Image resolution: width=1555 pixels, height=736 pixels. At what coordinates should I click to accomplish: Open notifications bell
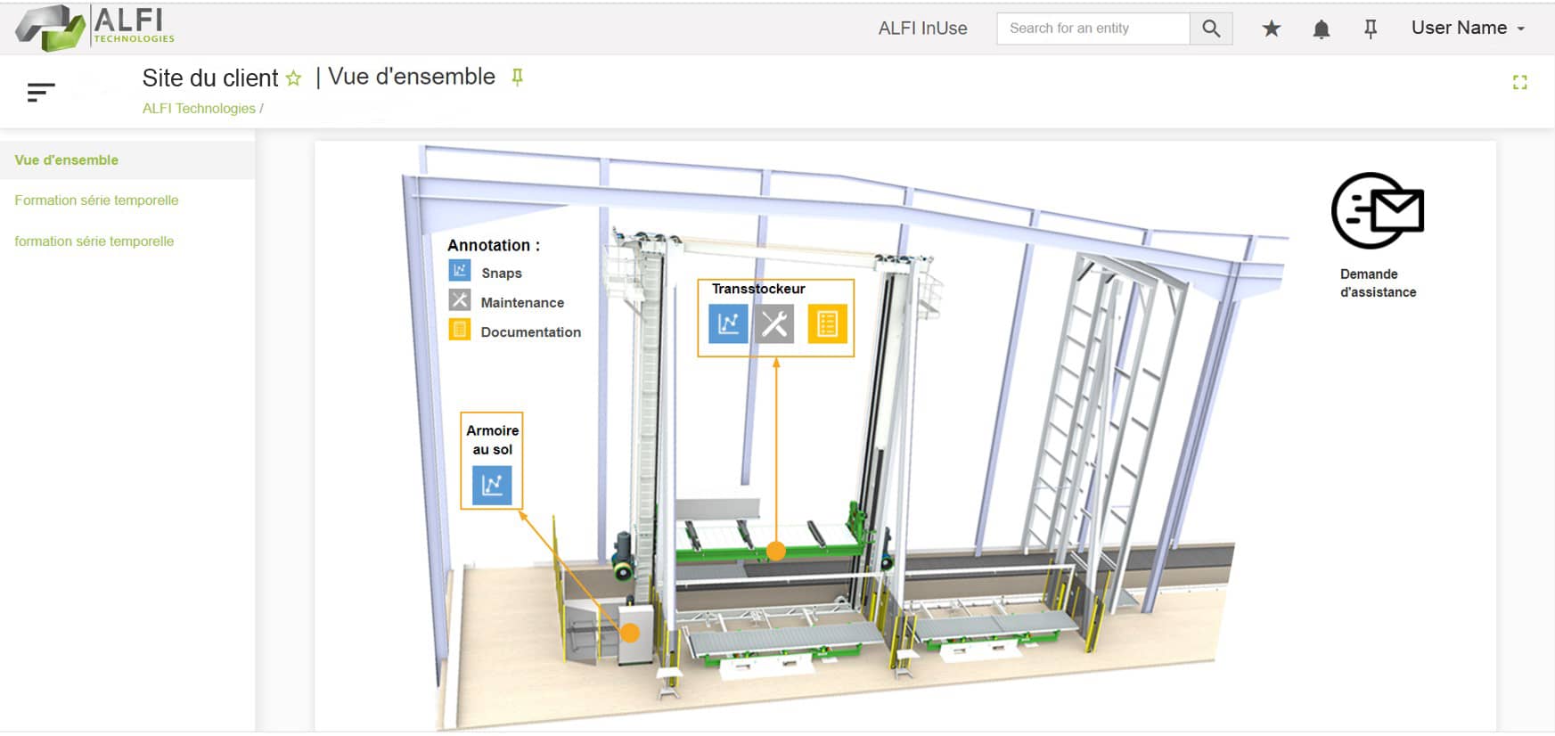click(x=1322, y=29)
